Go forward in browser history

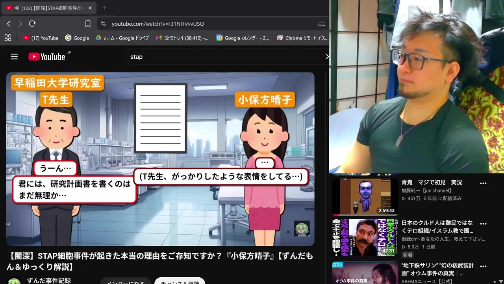click(20, 24)
